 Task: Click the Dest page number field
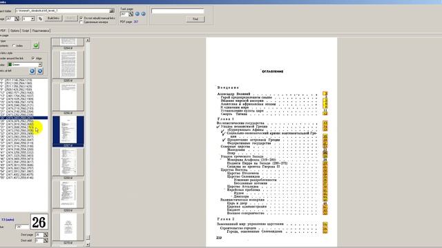click(39, 234)
